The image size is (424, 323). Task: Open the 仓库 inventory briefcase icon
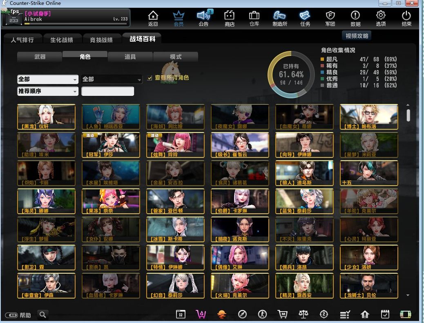pos(254,18)
